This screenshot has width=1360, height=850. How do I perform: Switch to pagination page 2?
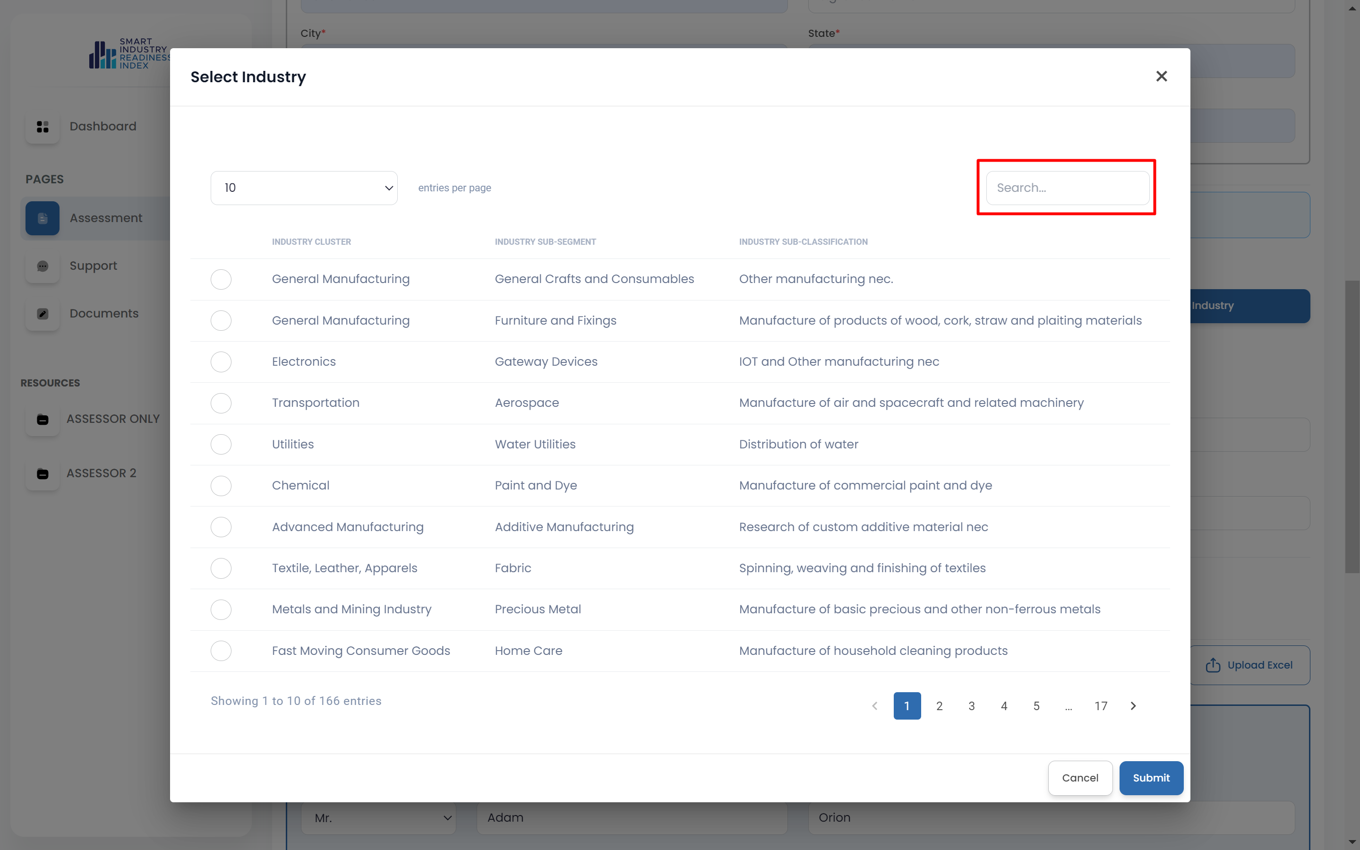coord(939,706)
